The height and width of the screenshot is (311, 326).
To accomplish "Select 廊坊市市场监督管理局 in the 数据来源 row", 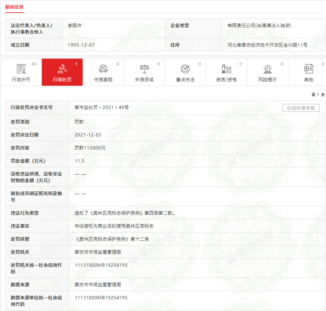I will 98,285.
